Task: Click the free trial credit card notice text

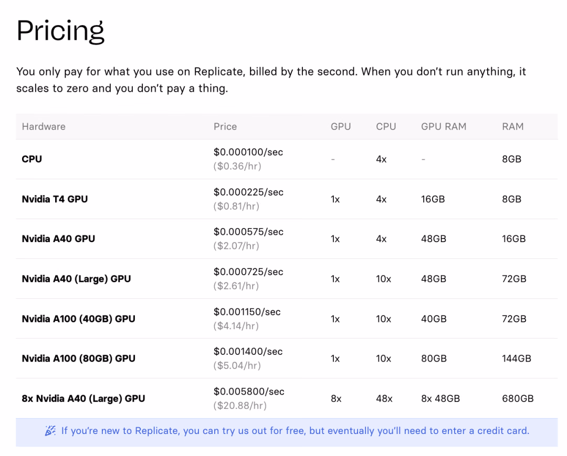Action: click(x=295, y=431)
